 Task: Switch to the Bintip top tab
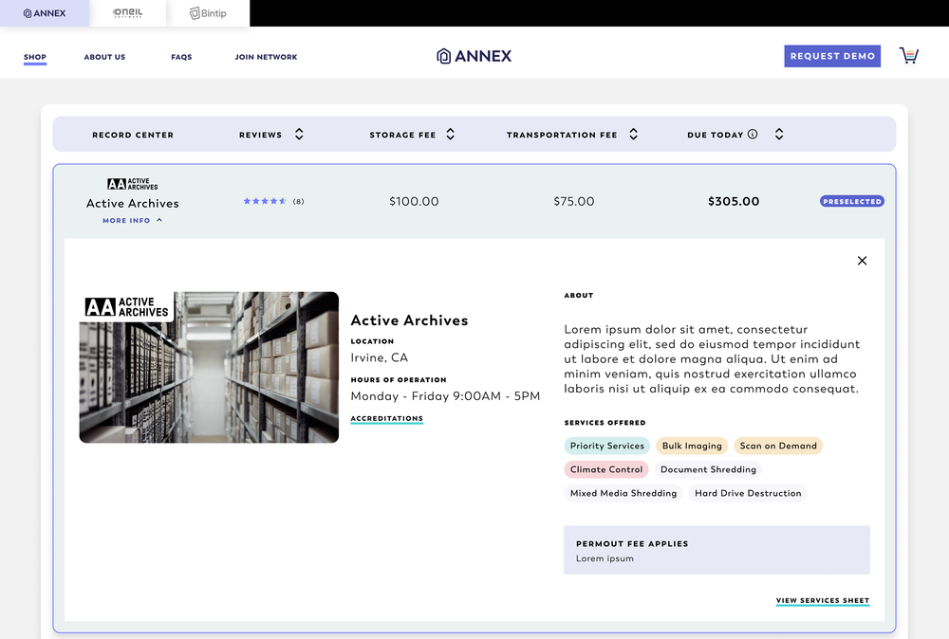point(208,13)
